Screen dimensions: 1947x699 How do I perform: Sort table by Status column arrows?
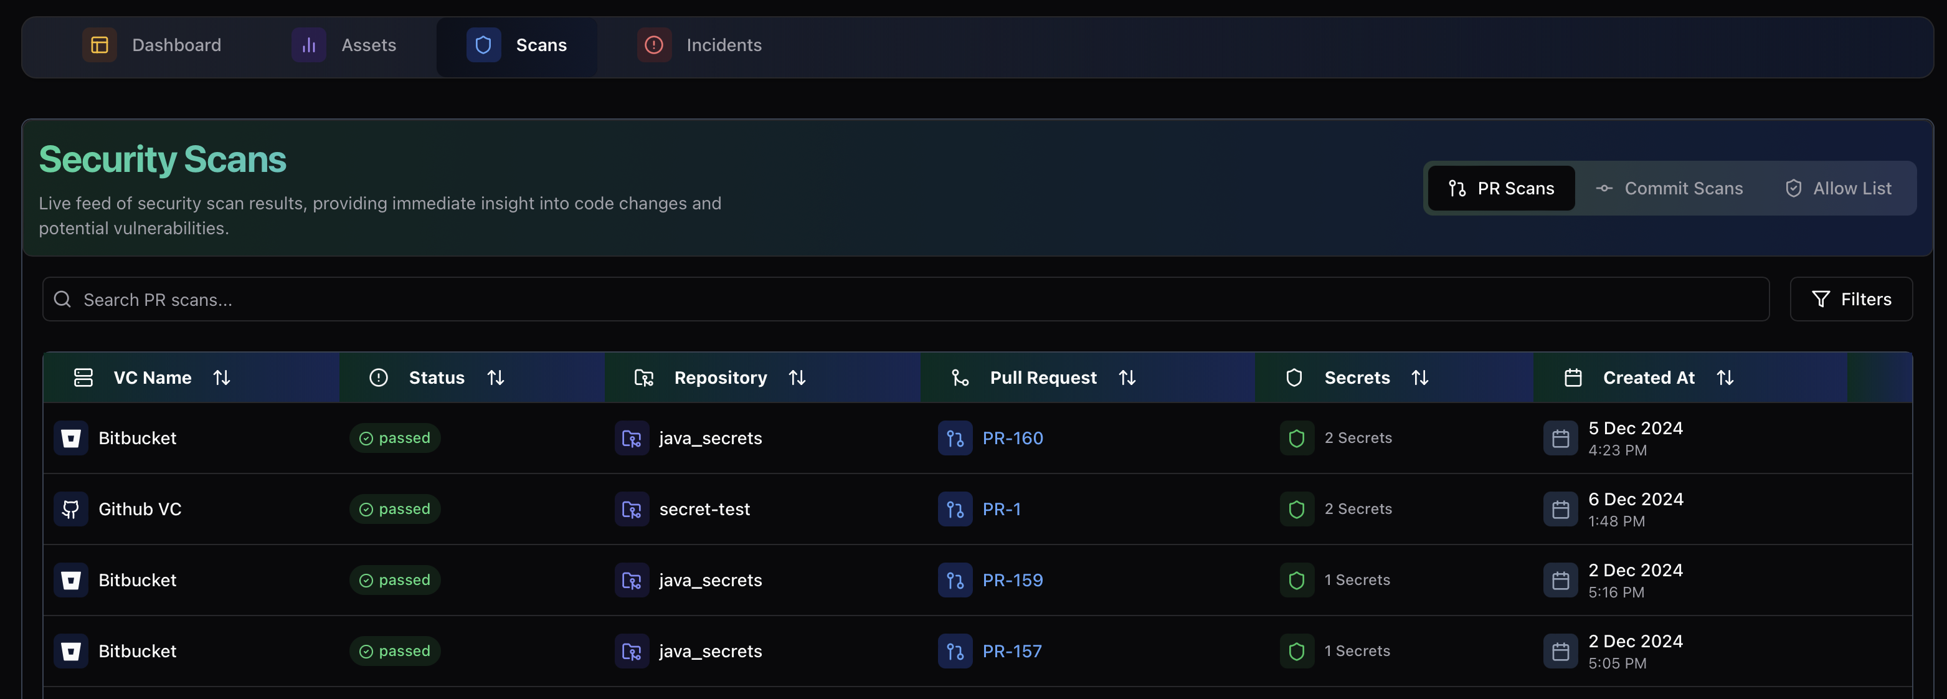[x=495, y=377]
